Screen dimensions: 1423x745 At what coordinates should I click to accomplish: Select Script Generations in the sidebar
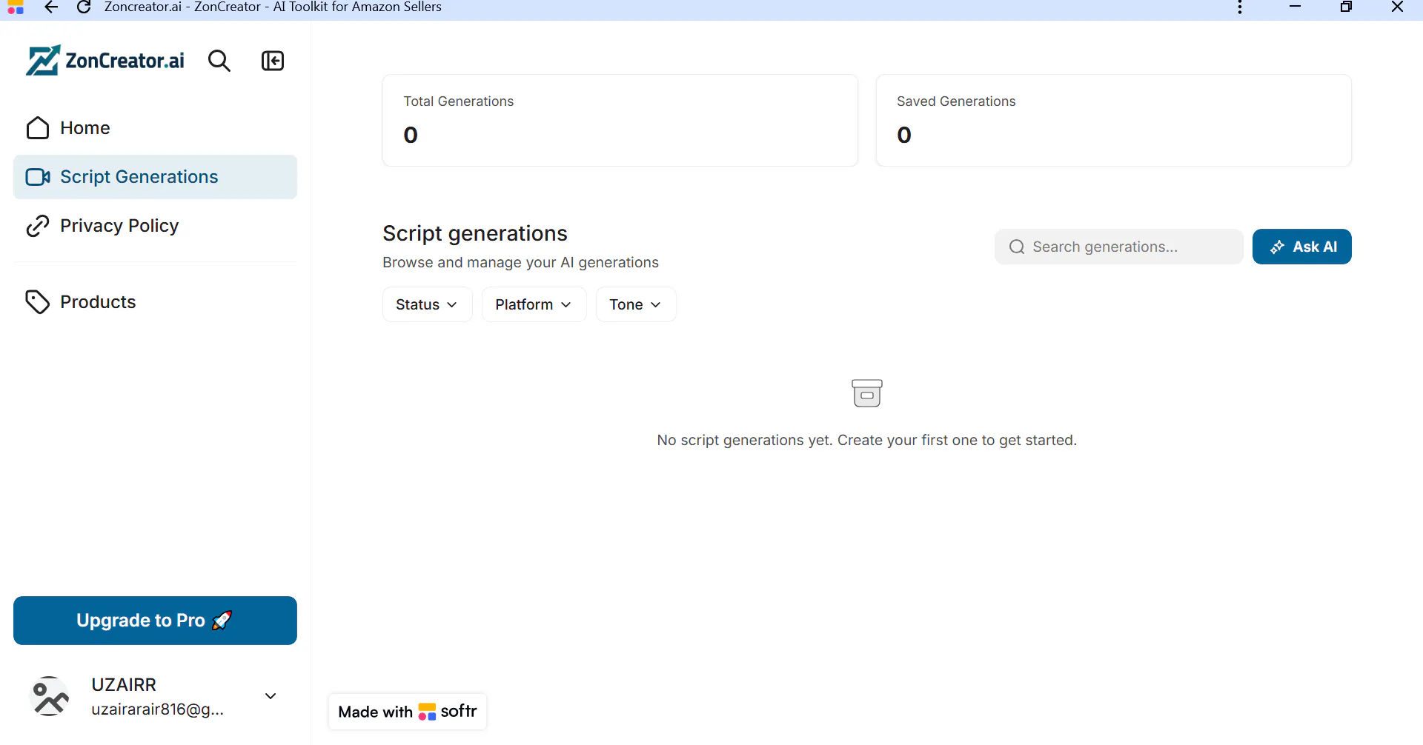pyautogui.click(x=155, y=177)
